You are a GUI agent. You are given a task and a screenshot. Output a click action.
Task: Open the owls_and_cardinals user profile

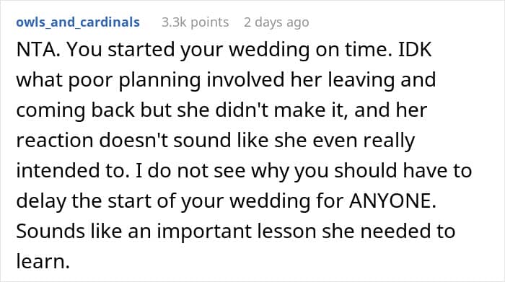pyautogui.click(x=78, y=22)
